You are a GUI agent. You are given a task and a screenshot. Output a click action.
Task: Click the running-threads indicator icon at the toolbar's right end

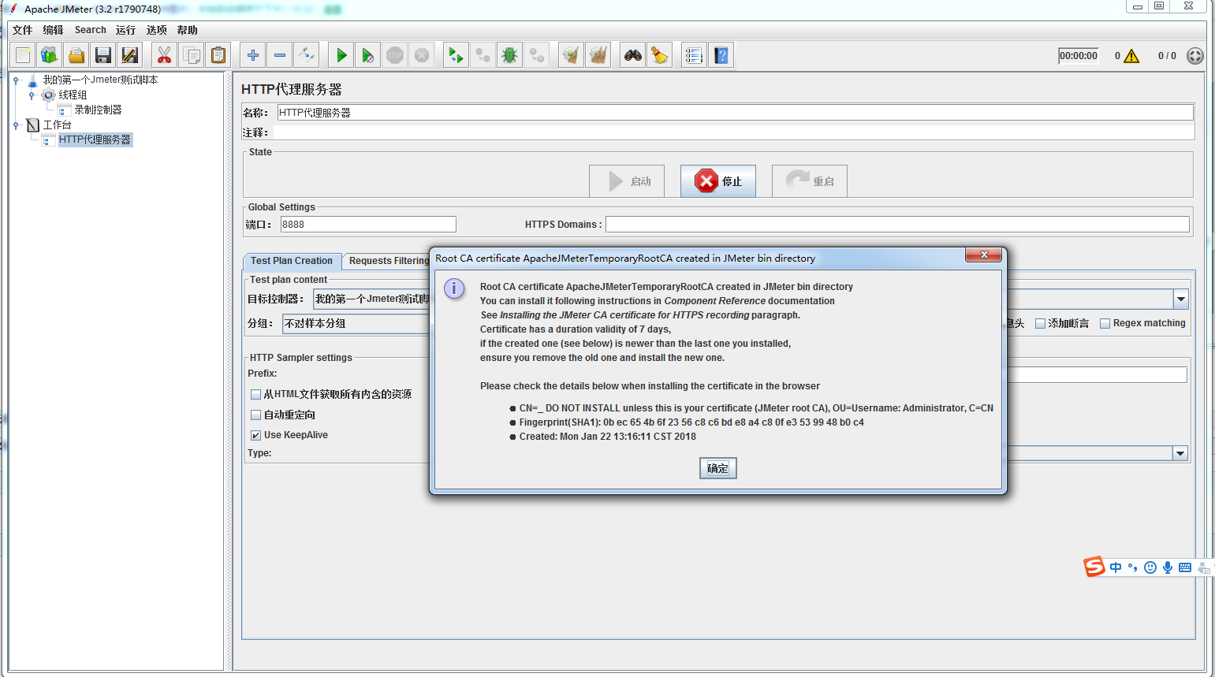1195,56
